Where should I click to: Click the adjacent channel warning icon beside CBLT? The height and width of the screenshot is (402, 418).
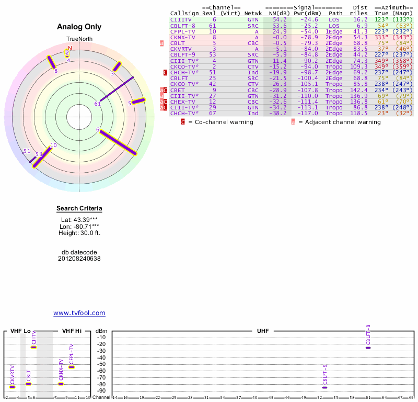pos(162,43)
